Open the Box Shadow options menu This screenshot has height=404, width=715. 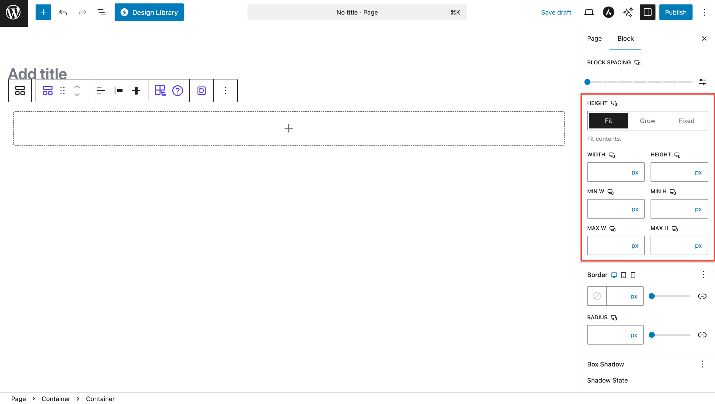click(x=702, y=364)
